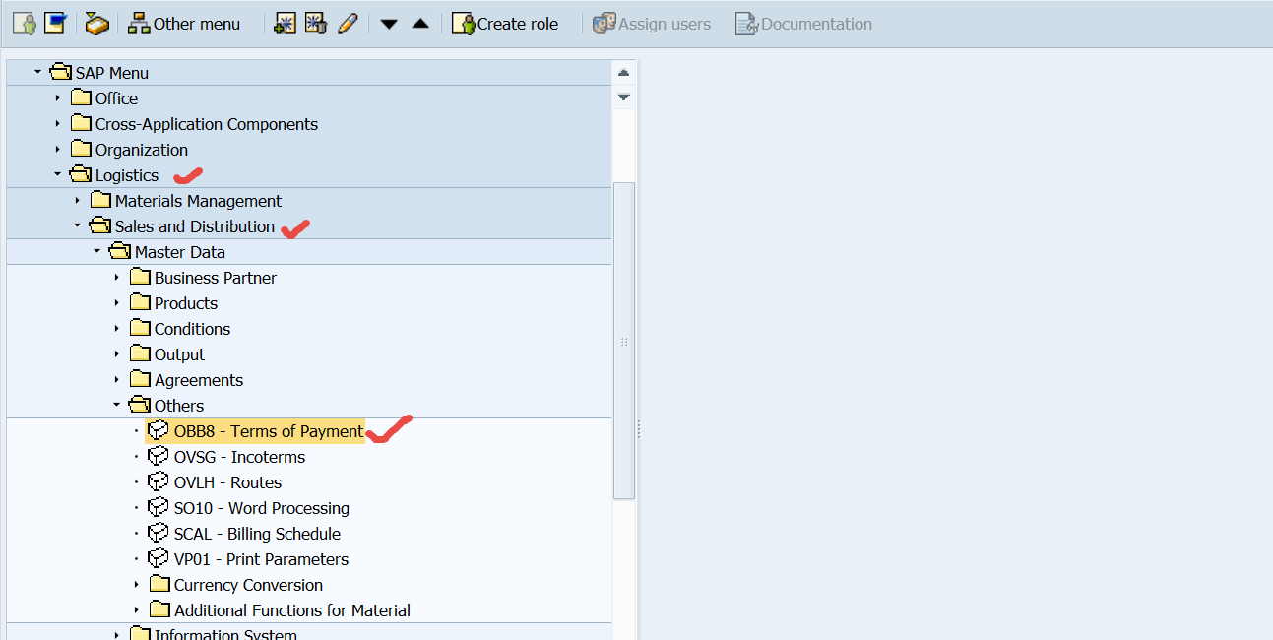Expand the Business Partner arrow
This screenshot has height=640, width=1273.
117,277
